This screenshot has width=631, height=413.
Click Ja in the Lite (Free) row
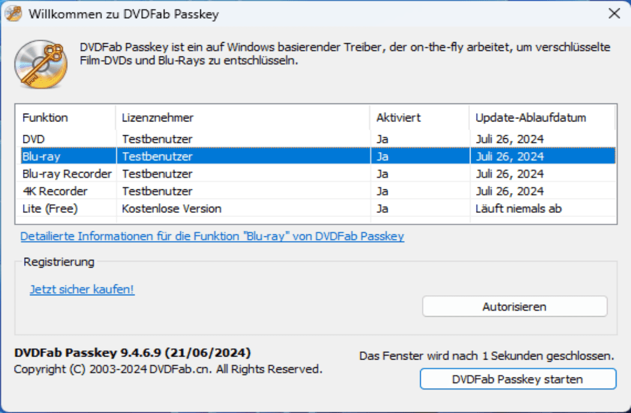point(382,209)
